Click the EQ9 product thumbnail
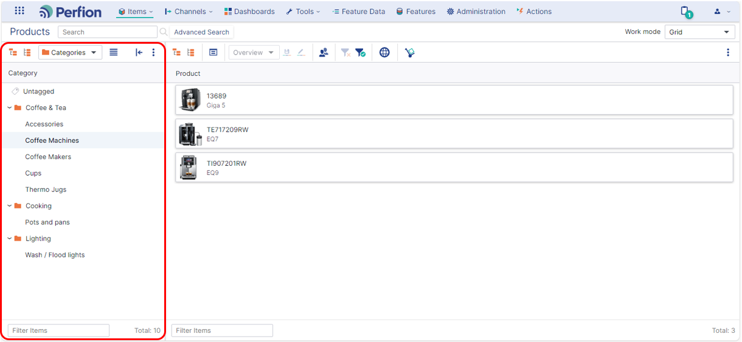This screenshot has height=342, width=742. click(x=189, y=167)
